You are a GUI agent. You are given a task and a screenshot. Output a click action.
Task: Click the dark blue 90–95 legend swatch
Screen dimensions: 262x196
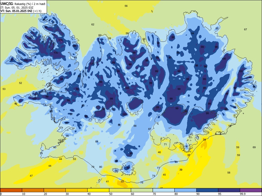click(x=207, y=190)
